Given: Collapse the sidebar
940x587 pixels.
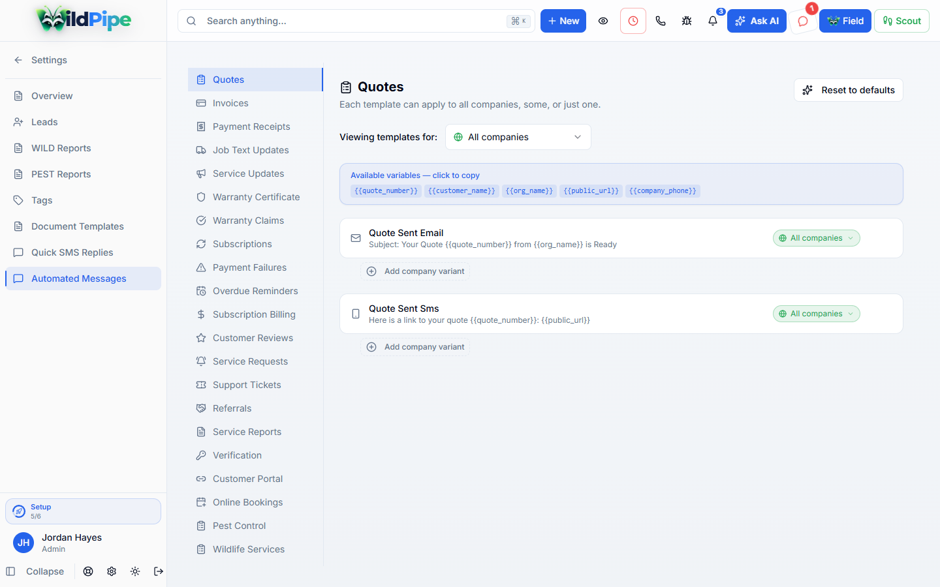Looking at the screenshot, I should click(35, 571).
